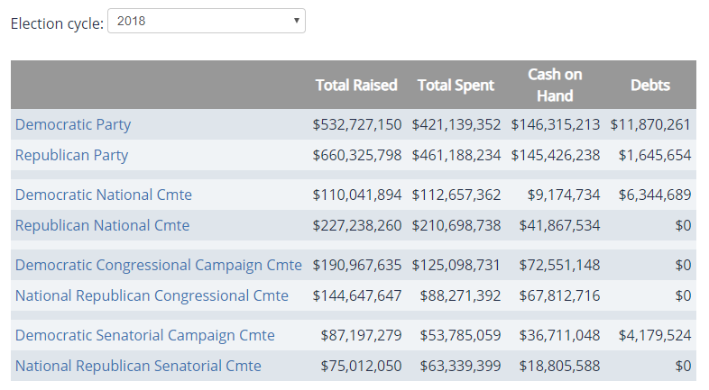
Task: Select National Republican Congressional Cmte $0 debts
Action: click(683, 296)
